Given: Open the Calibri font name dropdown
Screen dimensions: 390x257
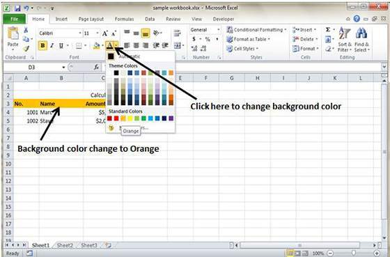Looking at the screenshot, I should pyautogui.click(x=80, y=33).
